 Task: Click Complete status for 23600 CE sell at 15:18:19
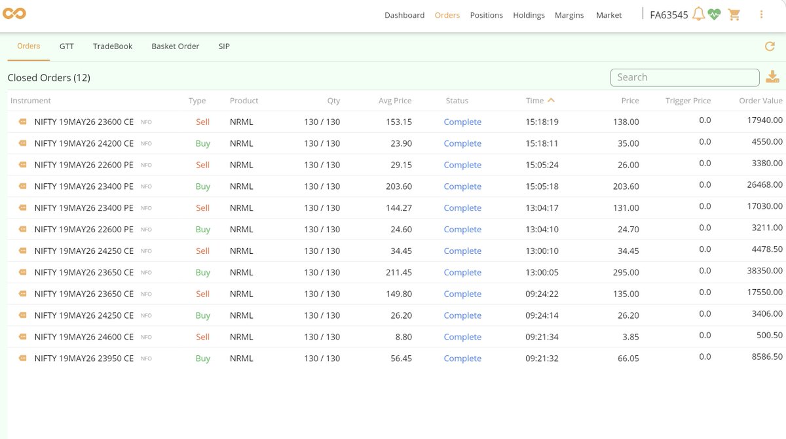(462, 122)
